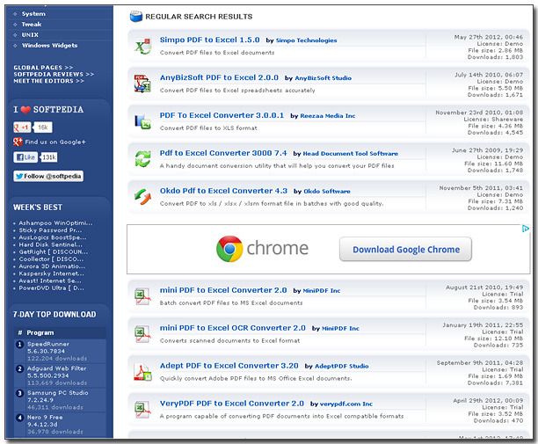Click the Regular Search Results database icon
538x444 pixels.
(136, 16)
